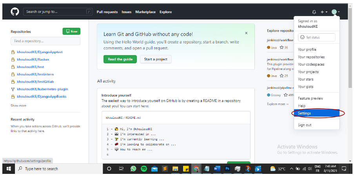Click the smiley icon in Set status
The image size is (354, 177).
point(302,38)
